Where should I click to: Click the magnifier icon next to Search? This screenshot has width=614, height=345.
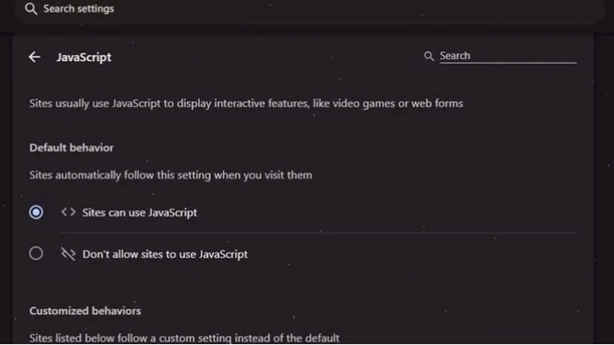(429, 56)
